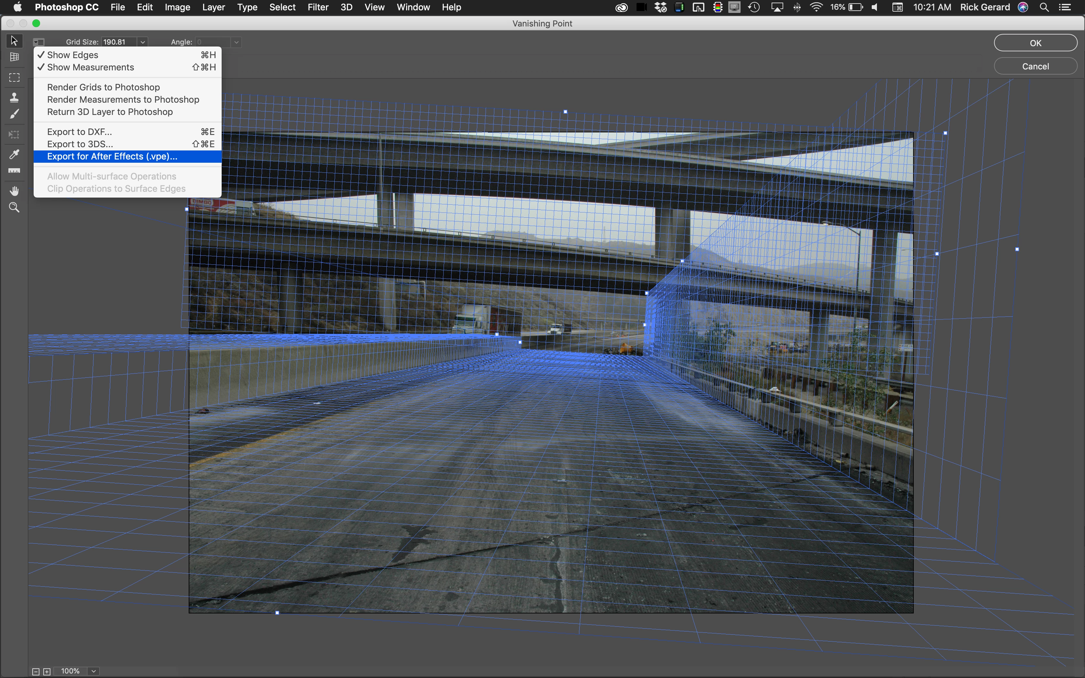This screenshot has width=1085, height=678.
Task: Select the Edit Plane arrow tool
Action: tap(14, 41)
